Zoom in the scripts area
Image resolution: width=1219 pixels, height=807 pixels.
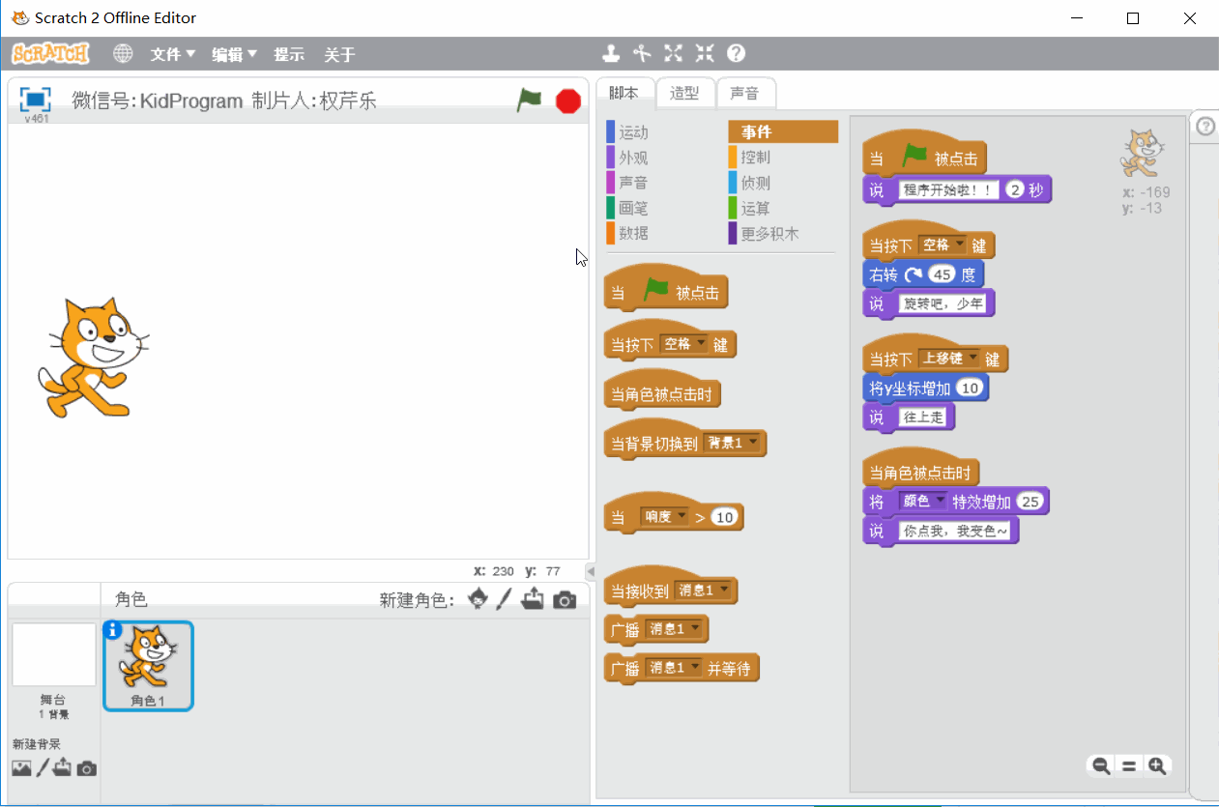tap(1156, 766)
